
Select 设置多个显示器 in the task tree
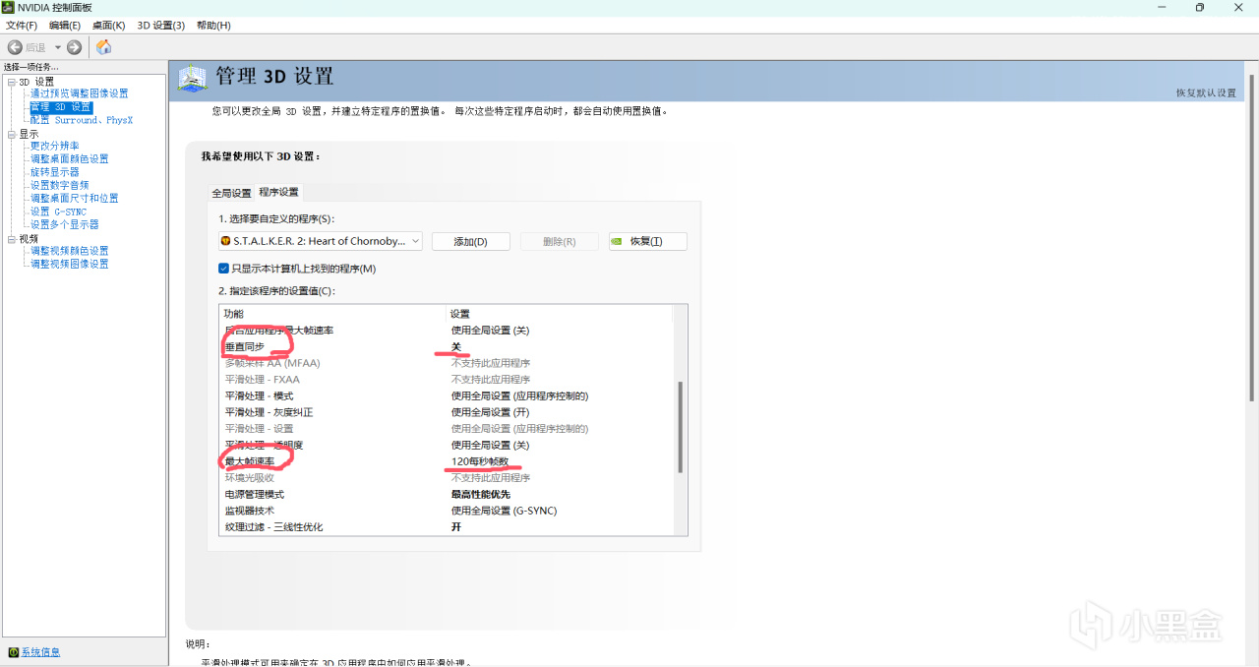pyautogui.click(x=64, y=224)
